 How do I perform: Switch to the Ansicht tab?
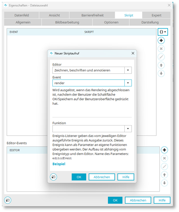[x=54, y=15]
